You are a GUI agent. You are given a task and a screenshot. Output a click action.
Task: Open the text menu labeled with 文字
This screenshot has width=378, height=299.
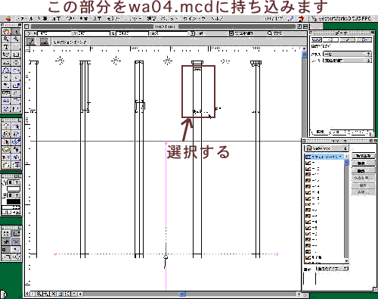pos(98,18)
